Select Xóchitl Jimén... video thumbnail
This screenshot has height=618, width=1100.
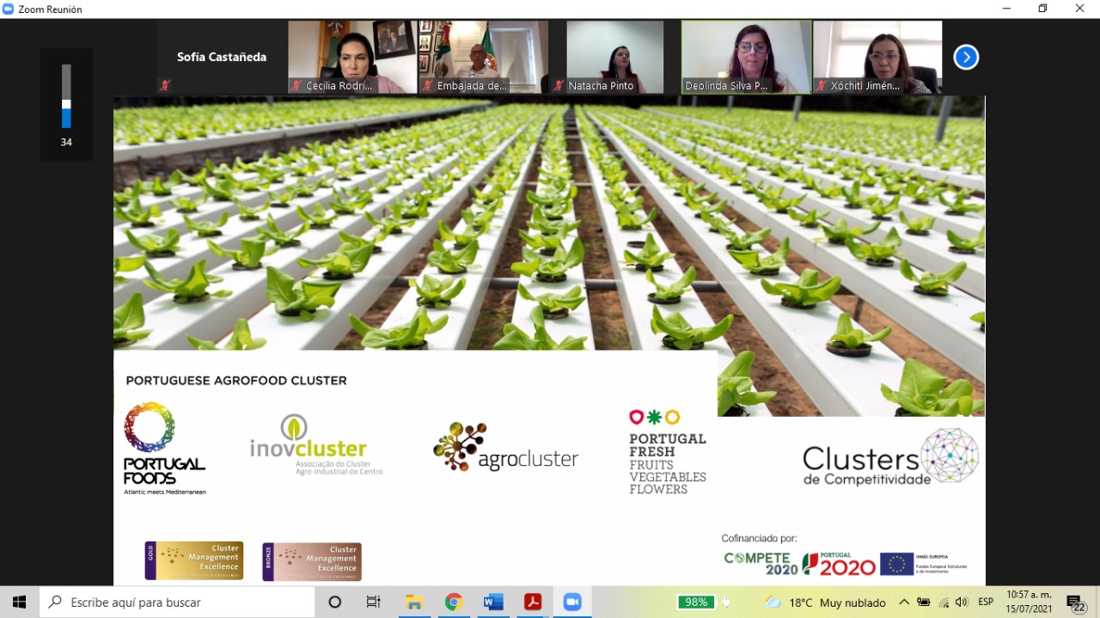point(877,57)
